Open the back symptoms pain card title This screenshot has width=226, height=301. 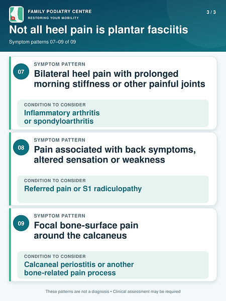tap(115, 155)
